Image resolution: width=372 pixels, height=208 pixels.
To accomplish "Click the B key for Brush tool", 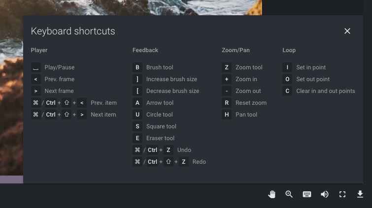I will (x=137, y=67).
